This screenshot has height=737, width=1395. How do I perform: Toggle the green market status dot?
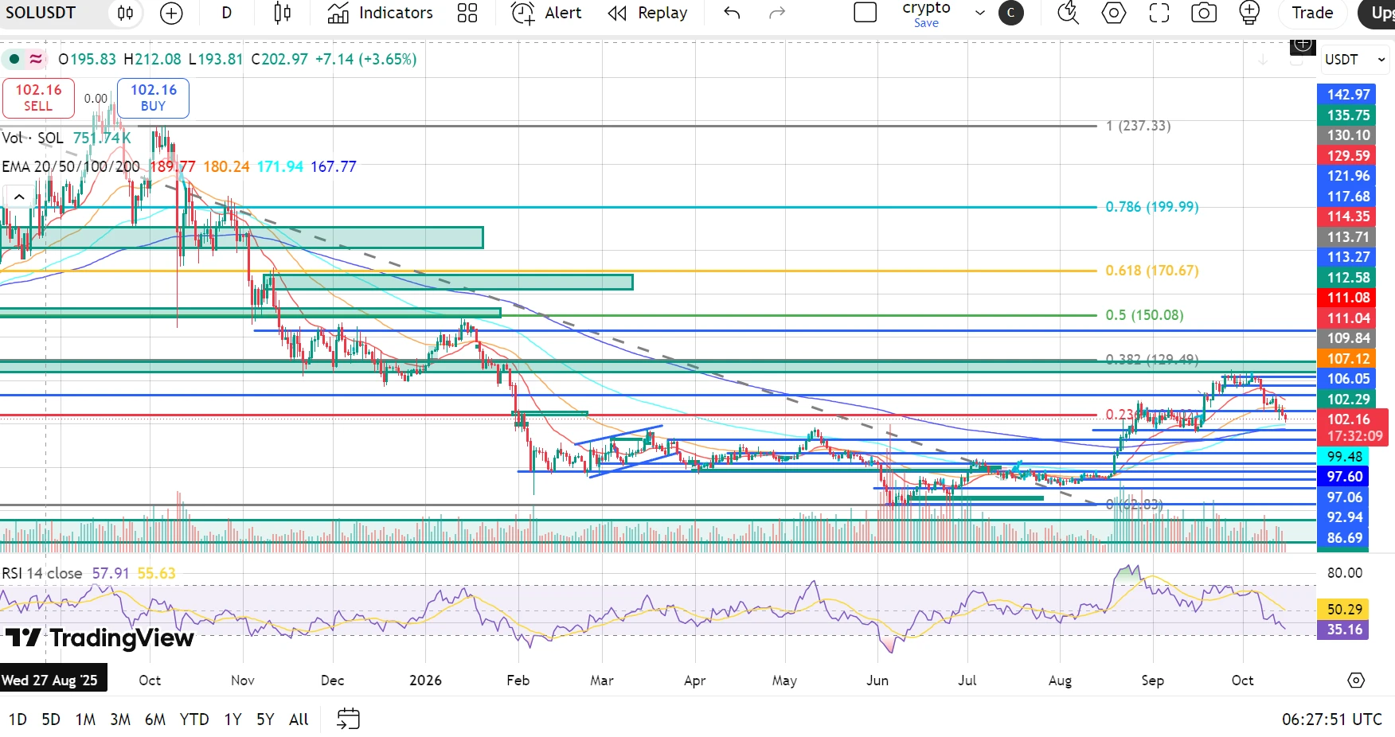tap(14, 59)
